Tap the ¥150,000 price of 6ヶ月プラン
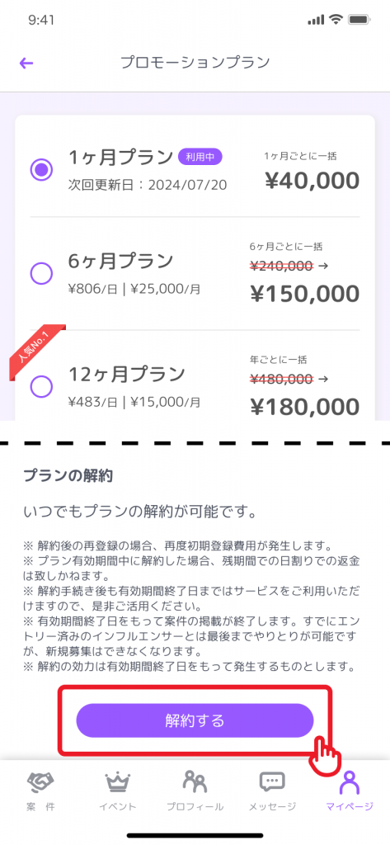This screenshot has width=390, height=845. click(x=305, y=295)
